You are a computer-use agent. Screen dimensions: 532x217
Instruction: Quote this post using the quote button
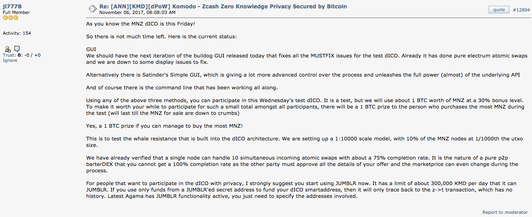pos(499,10)
